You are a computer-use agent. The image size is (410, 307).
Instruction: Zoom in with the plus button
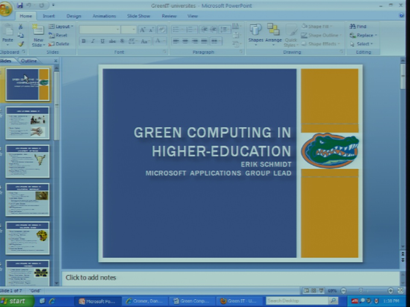coord(391,290)
